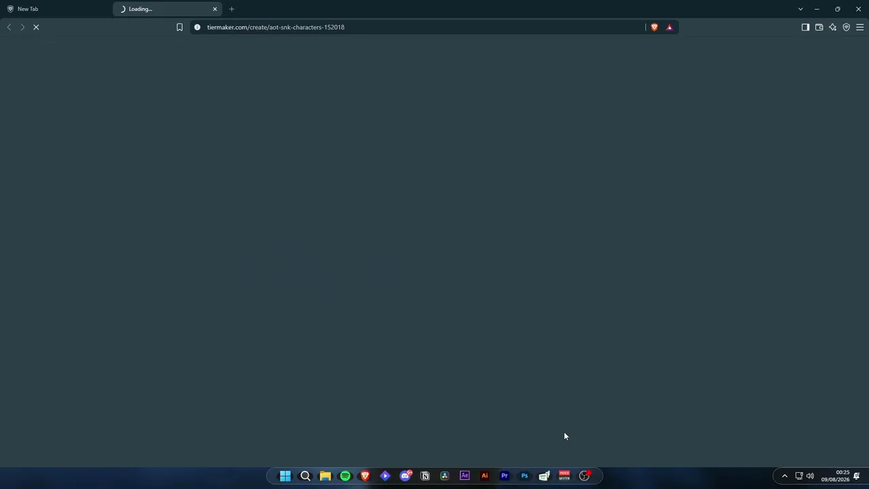This screenshot has height=489, width=869.
Task: Open Brave Shields lion icon
Action: tap(654, 27)
